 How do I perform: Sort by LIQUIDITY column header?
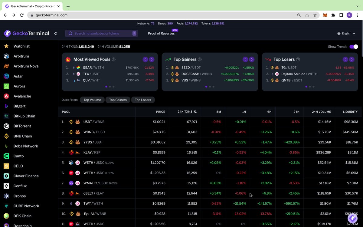coord(350,112)
